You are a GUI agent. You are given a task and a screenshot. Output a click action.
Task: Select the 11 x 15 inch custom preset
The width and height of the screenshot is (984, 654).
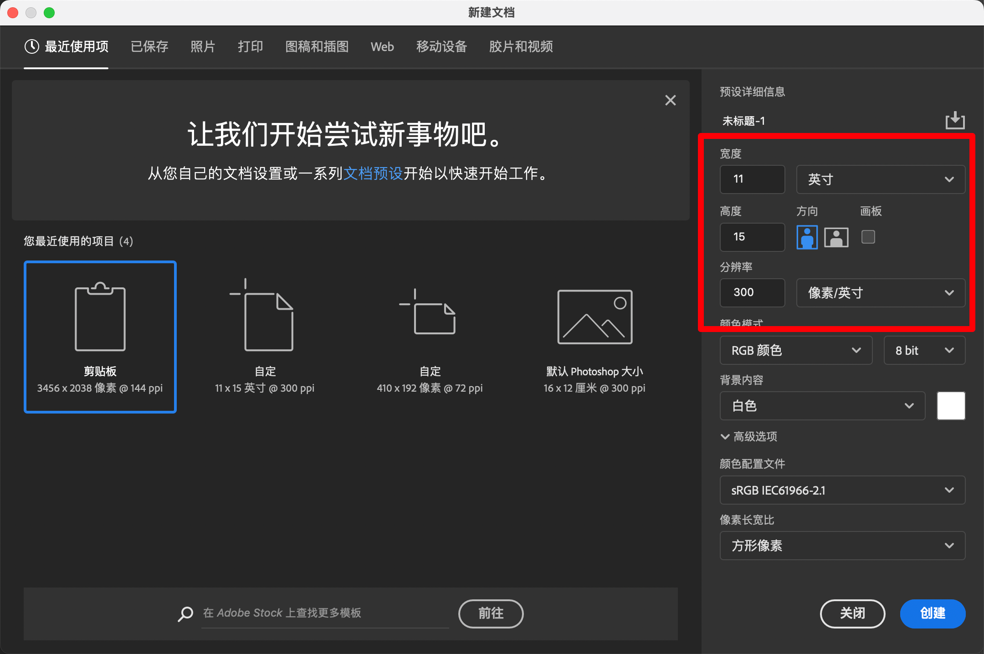pos(265,337)
